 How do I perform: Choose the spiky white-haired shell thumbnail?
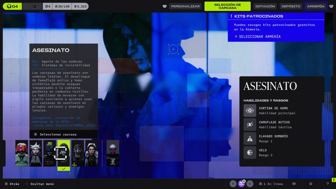(x=36, y=153)
